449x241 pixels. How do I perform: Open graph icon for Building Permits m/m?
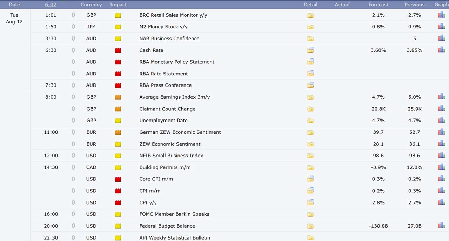pos(441,167)
